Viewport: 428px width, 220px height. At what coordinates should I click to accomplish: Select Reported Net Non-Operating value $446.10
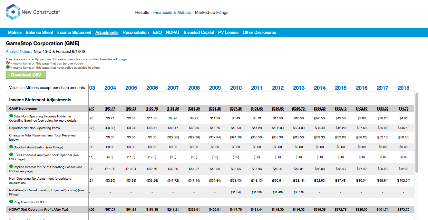point(404,128)
